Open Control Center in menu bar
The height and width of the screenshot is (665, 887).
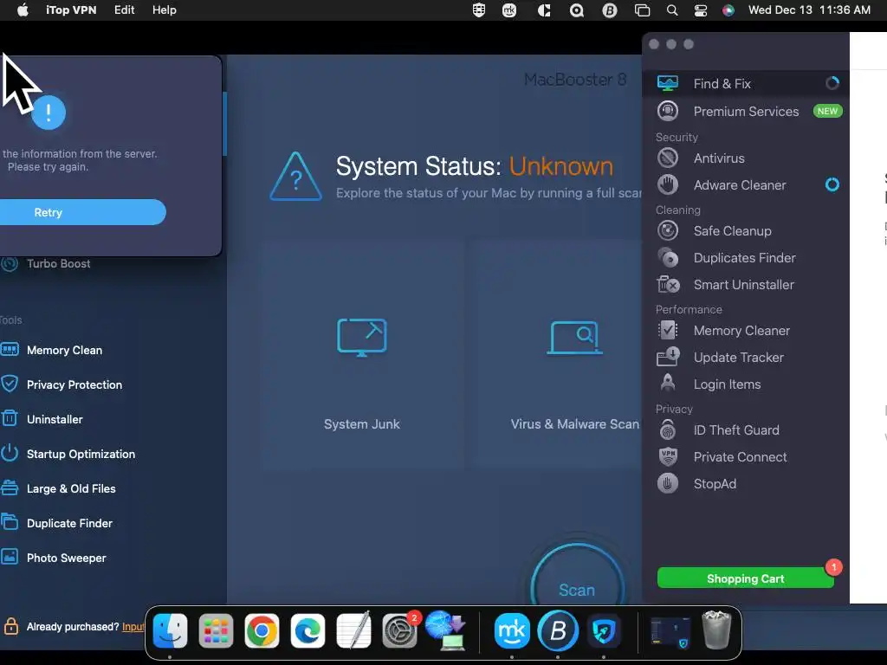700,10
